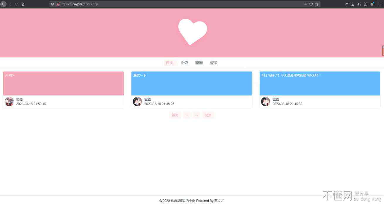Viewport: 384px width, 205px height.
Task: Open page actions three-dot menu
Action: coord(305,4)
